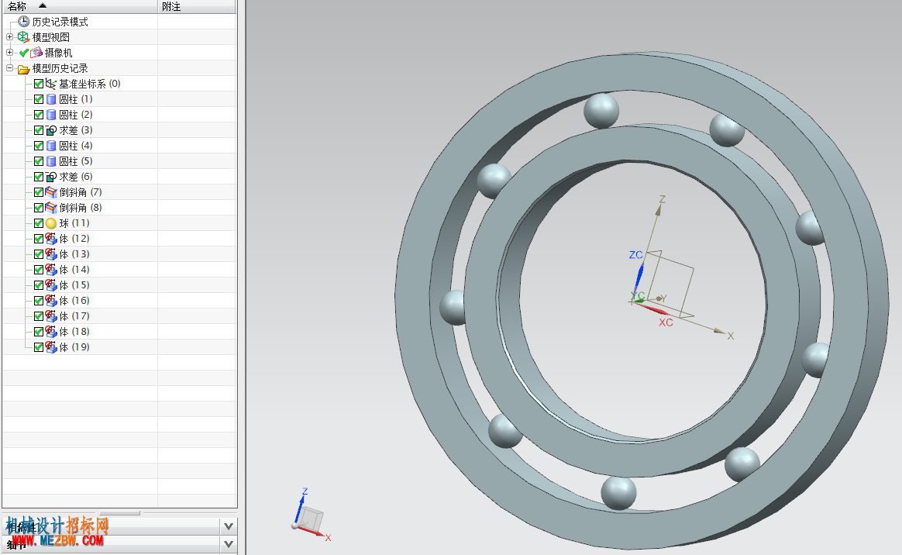This screenshot has width=902, height=555.
Task: Expand the 细节 panel chevron
Action: coord(229,544)
